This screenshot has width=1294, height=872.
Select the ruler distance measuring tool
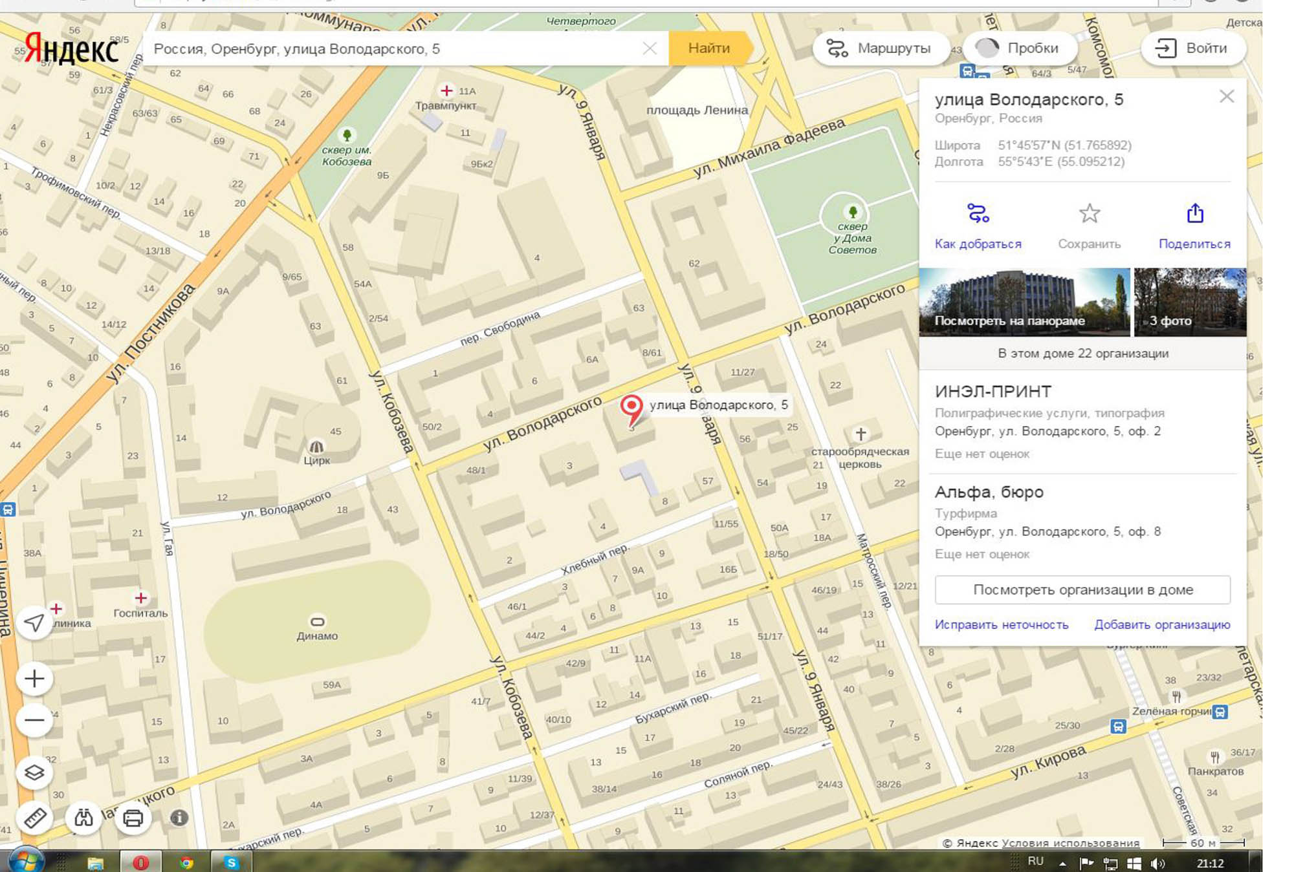(34, 818)
